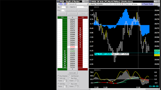The image size is (161, 90).
Task: Click the green 25262 price tag on chart axis
Action: pyautogui.click(x=157, y=50)
